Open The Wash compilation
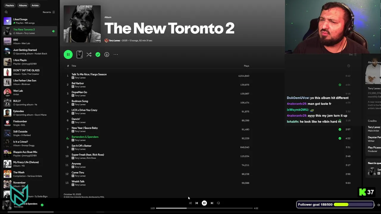The image size is (381, 214). click(30, 174)
